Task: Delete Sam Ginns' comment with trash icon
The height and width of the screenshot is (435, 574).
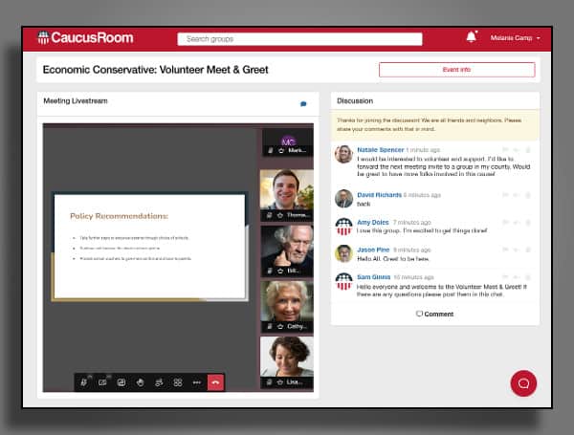Action: pos(528,277)
